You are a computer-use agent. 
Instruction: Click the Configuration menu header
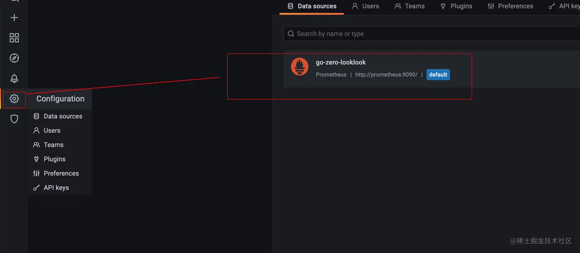tap(60, 99)
